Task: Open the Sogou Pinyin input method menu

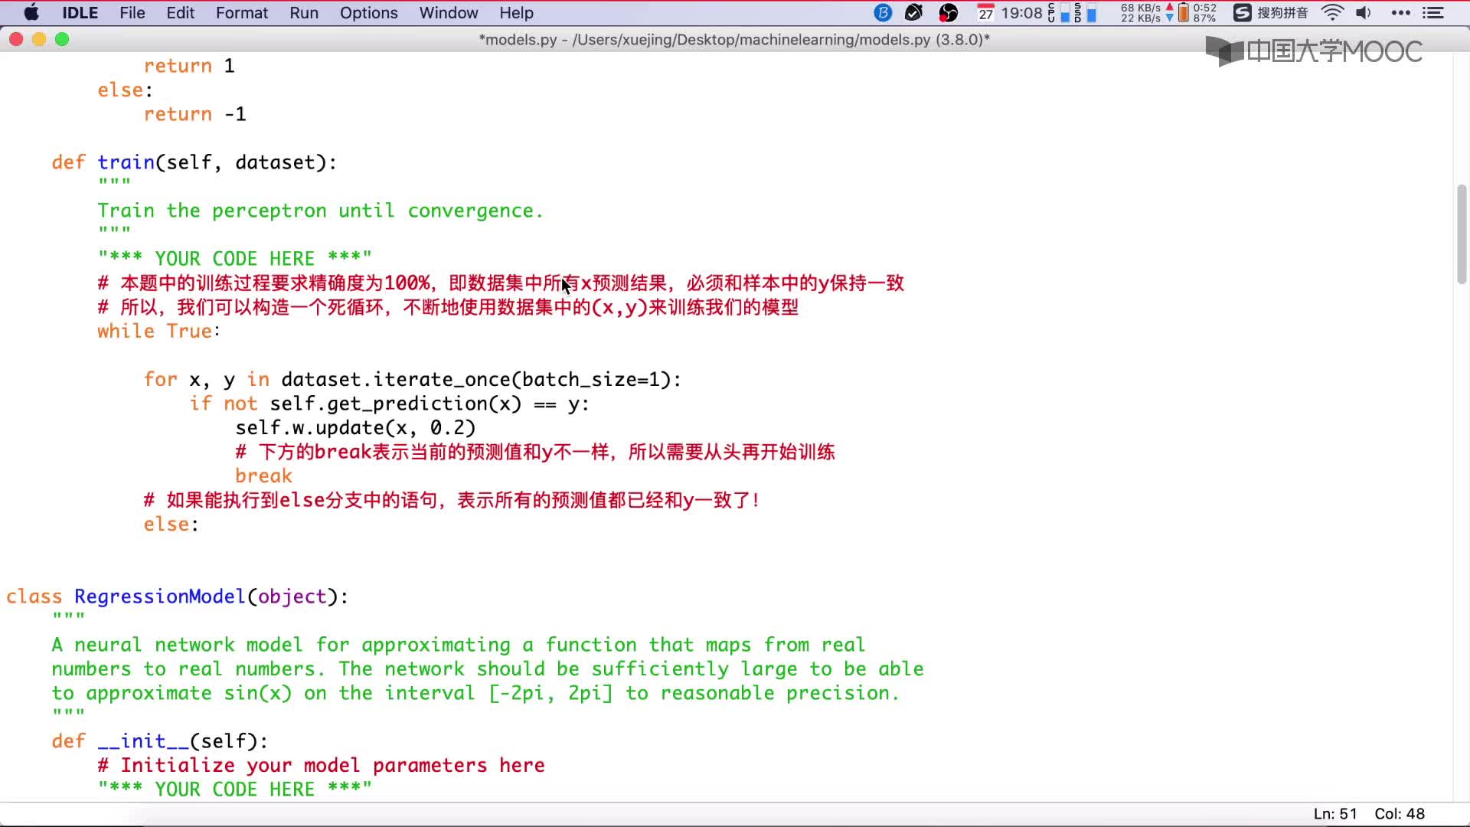Action: [1271, 13]
